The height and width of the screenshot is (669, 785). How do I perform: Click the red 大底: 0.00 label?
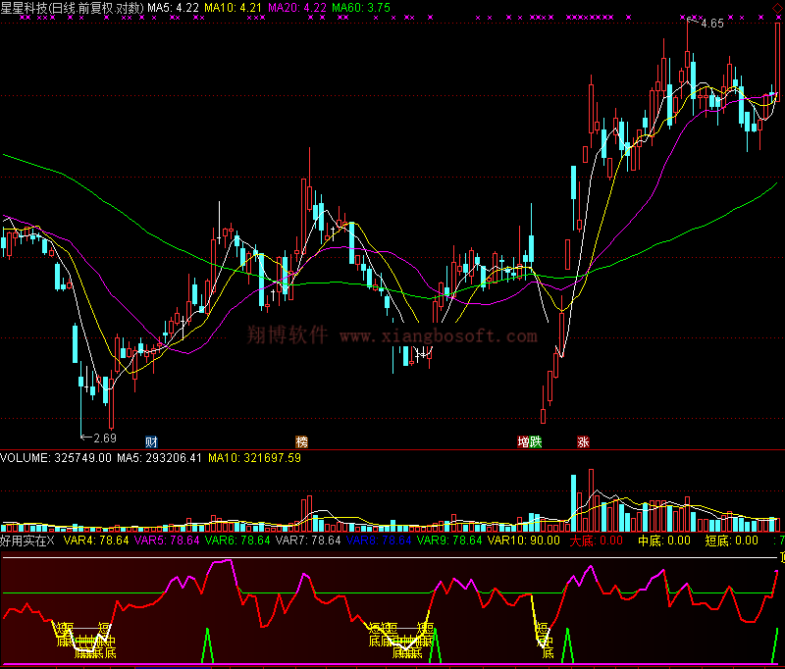pos(597,540)
